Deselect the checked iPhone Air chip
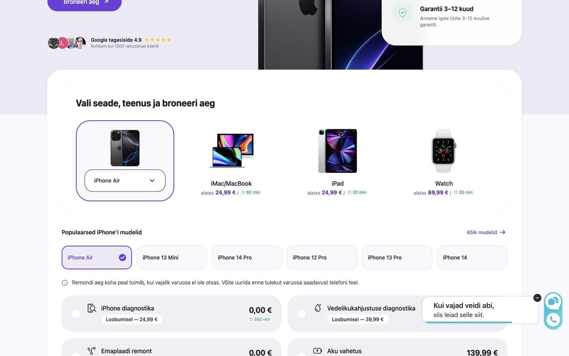The image size is (569, 356). tap(97, 258)
